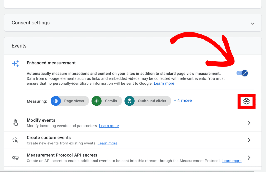
Task: Click the green Scrolls icon
Action: pos(97,101)
